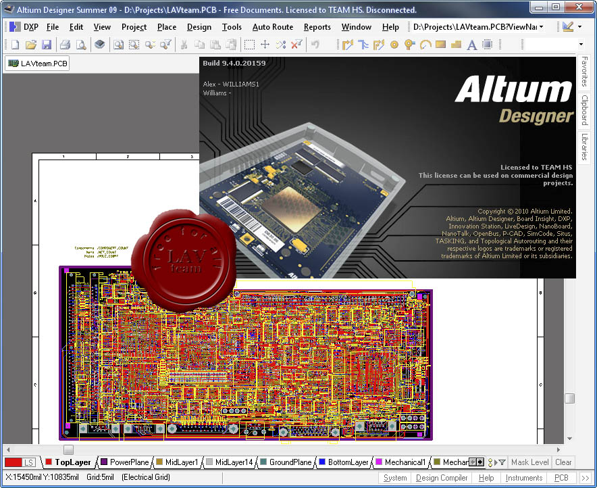Open the System panels button

[395, 478]
